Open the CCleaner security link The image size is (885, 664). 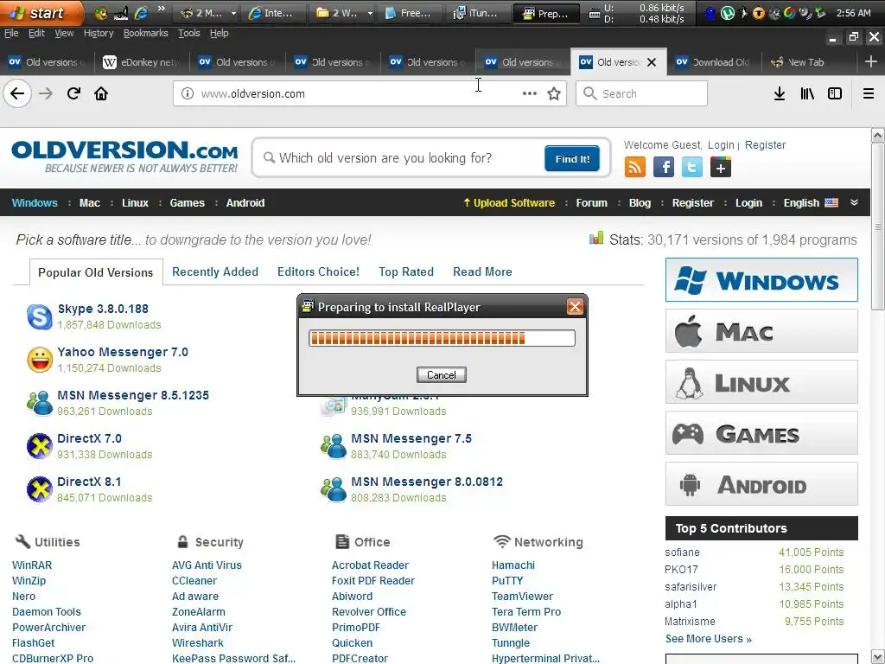coord(194,580)
